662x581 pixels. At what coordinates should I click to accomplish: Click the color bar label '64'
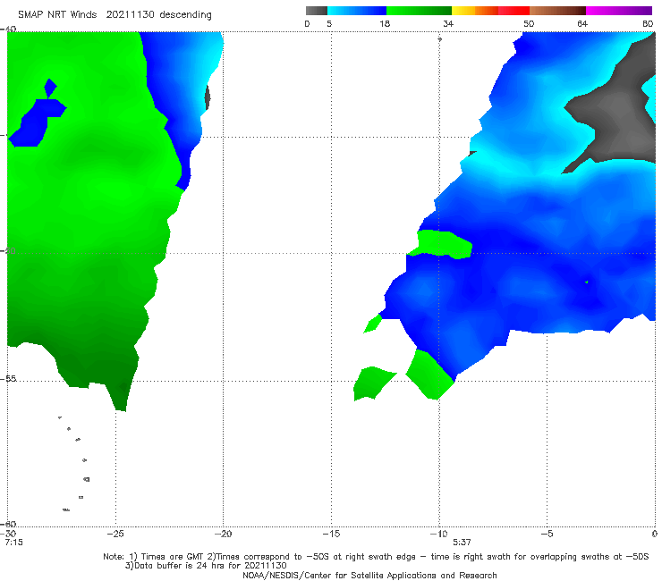click(582, 23)
